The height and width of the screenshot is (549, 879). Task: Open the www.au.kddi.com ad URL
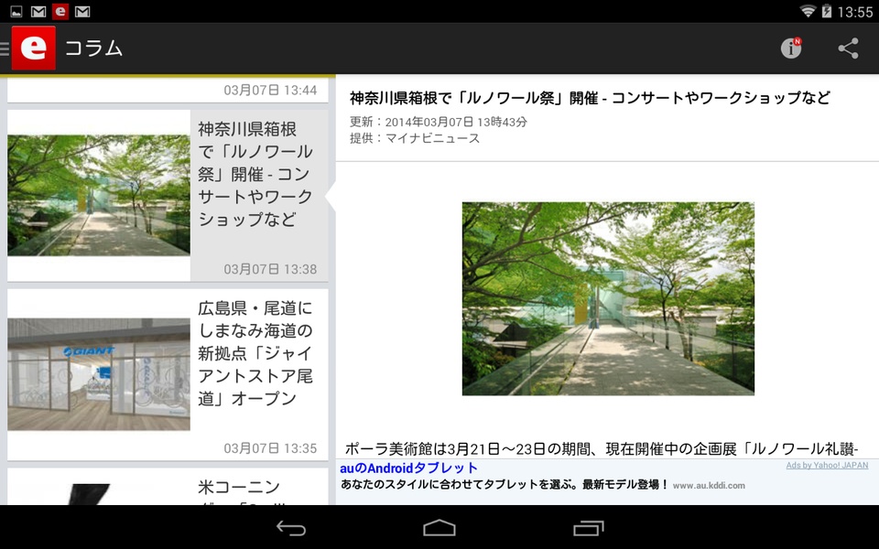coord(709,486)
